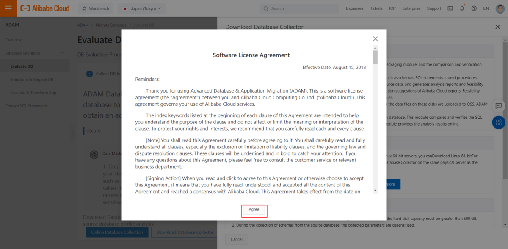Click the Data Masking cube icon

(94, 155)
